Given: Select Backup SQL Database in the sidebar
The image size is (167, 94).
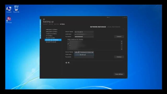Looking at the screenshot, I should tap(53, 40).
